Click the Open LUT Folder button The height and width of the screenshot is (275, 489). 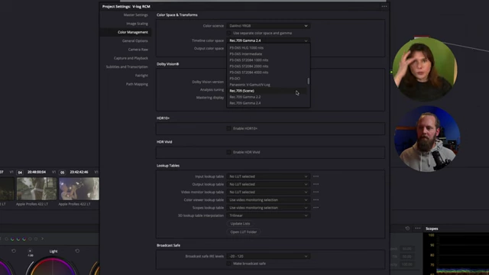(244, 232)
